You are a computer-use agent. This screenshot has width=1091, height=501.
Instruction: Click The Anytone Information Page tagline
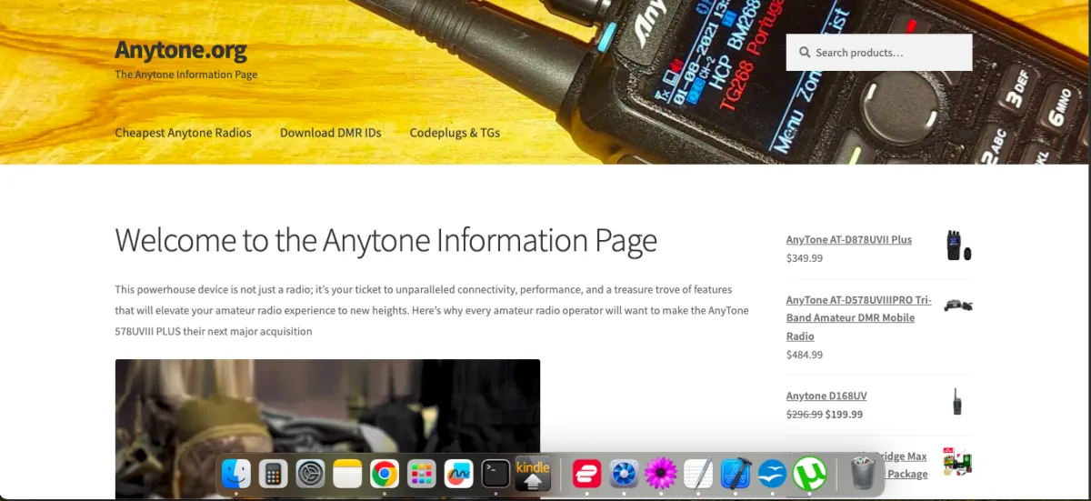[186, 75]
